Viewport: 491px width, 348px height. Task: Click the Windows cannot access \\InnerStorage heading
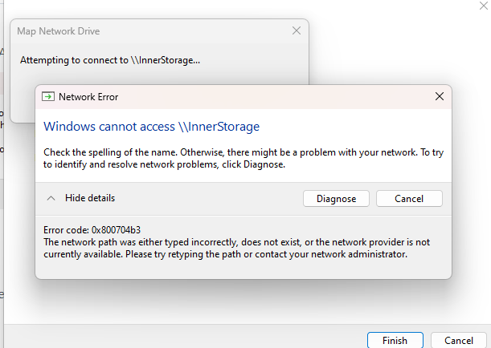point(151,127)
